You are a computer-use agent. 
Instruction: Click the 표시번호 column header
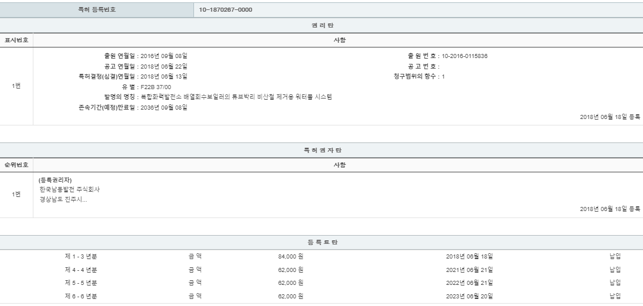16,40
